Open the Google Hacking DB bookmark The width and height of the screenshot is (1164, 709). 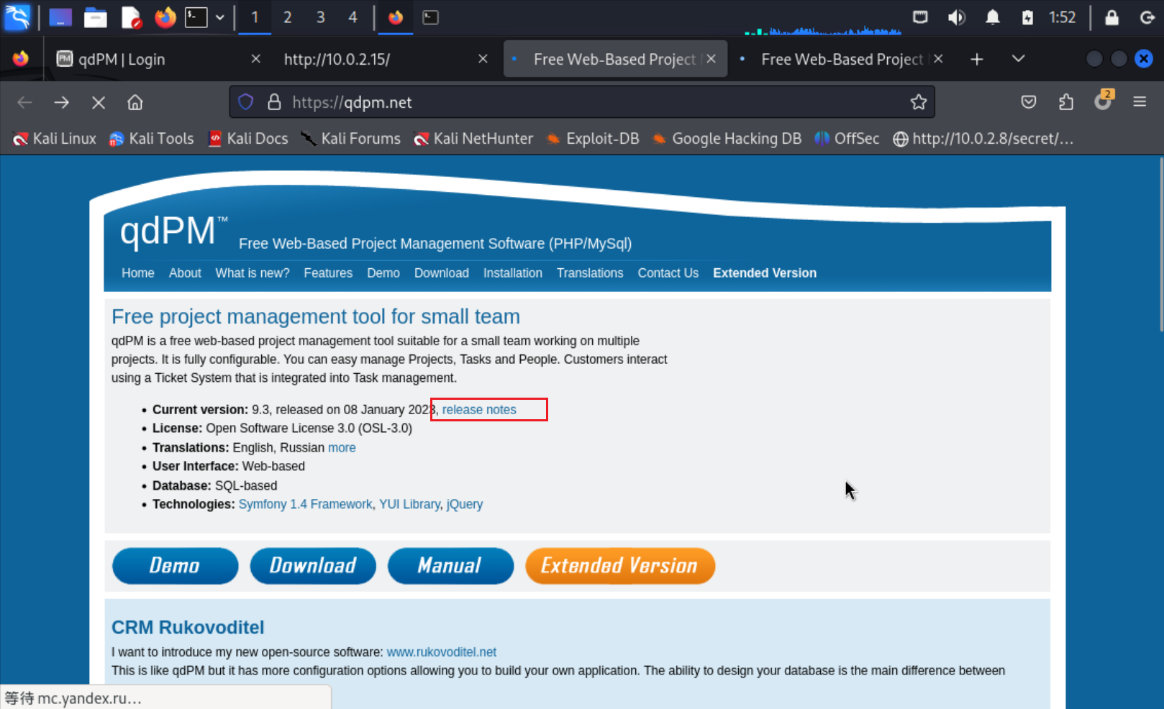click(x=727, y=139)
